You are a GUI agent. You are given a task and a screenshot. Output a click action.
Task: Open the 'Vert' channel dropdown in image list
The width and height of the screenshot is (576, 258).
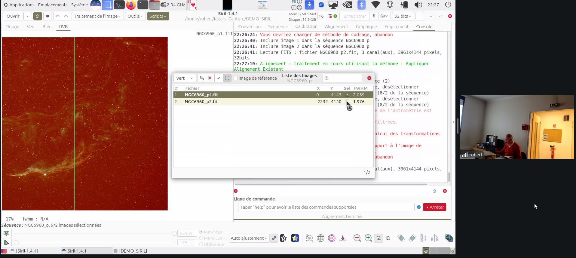(184, 78)
